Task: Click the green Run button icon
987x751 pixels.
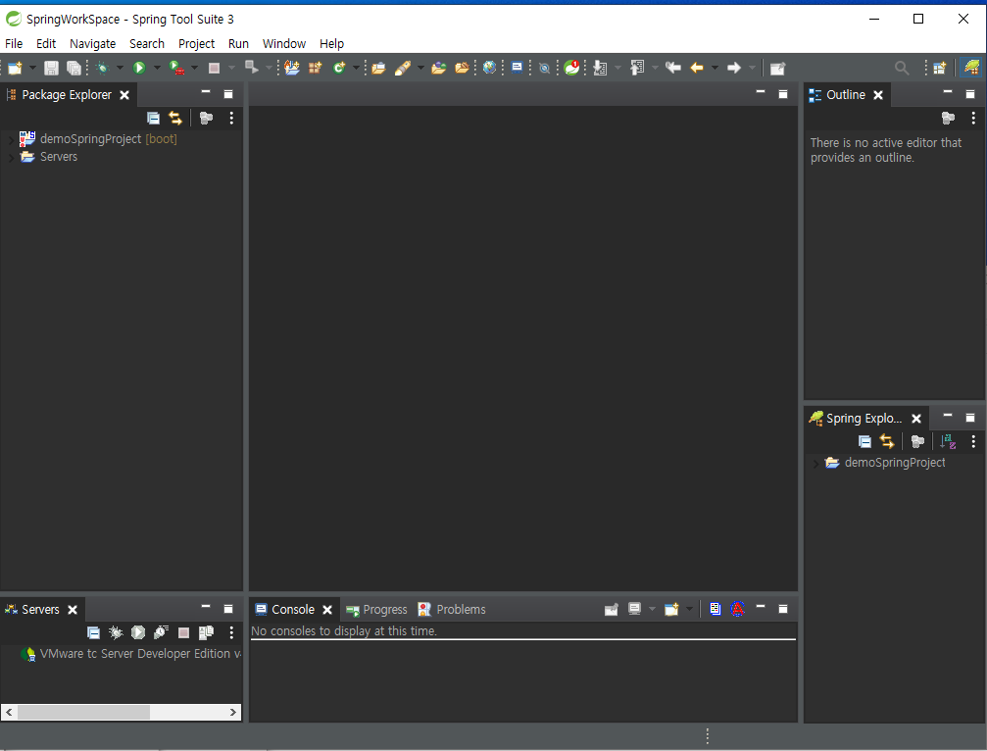Action: [139, 68]
